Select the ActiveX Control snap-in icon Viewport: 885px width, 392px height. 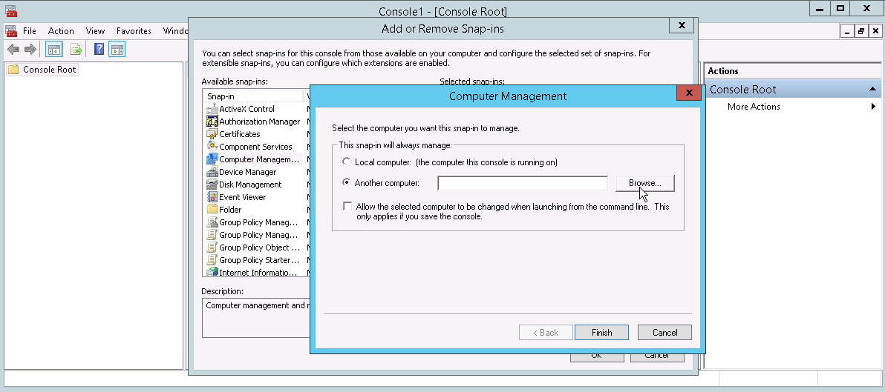[x=212, y=109]
